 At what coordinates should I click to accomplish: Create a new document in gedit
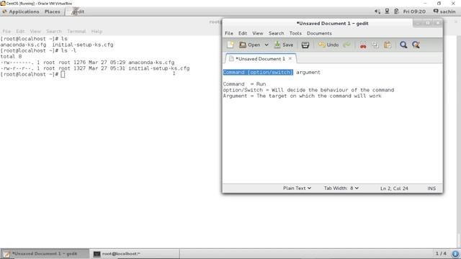click(x=230, y=45)
